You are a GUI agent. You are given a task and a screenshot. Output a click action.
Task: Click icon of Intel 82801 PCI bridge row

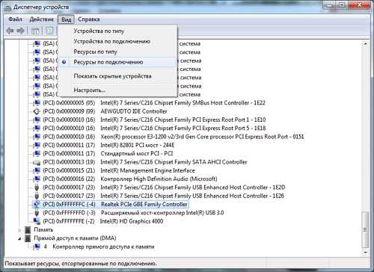(37, 145)
